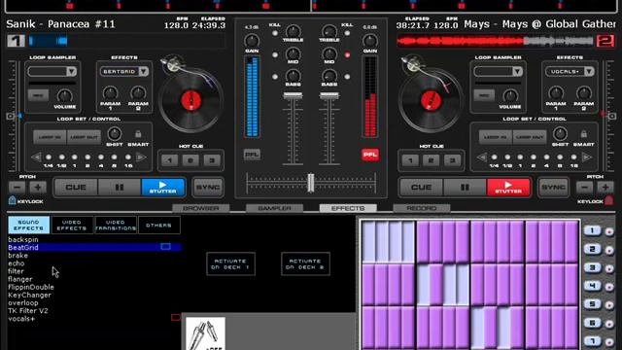Click deck 2 red track waveform overview
The height and width of the screenshot is (350, 622).
tap(495, 41)
